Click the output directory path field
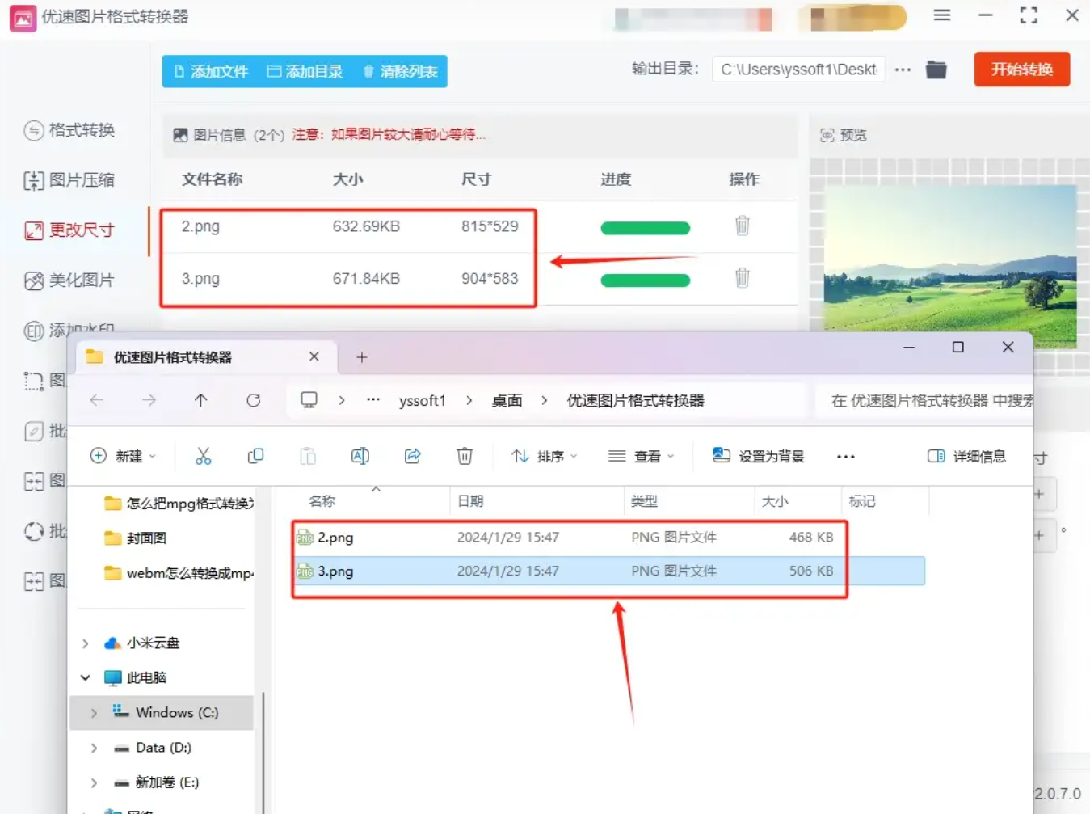The image size is (1090, 814). [x=798, y=70]
